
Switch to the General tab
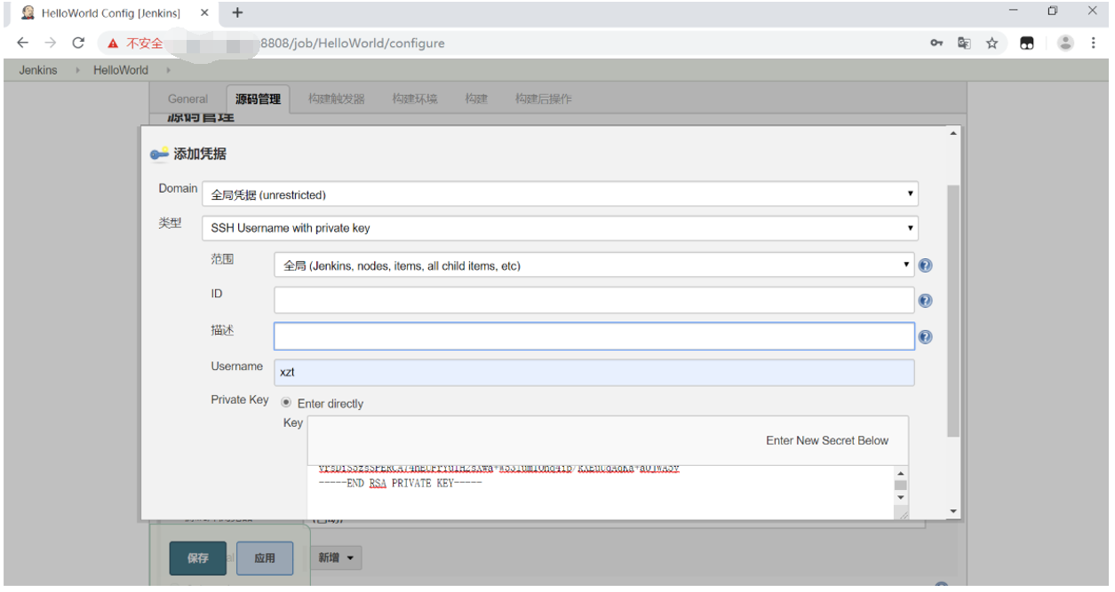point(188,99)
